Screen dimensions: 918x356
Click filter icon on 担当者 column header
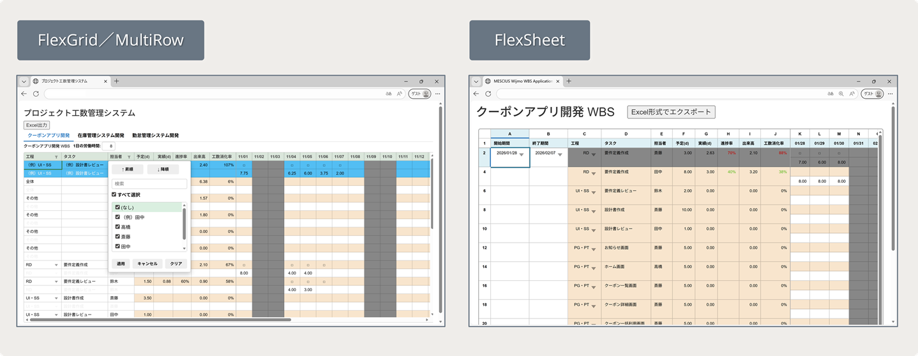click(129, 157)
